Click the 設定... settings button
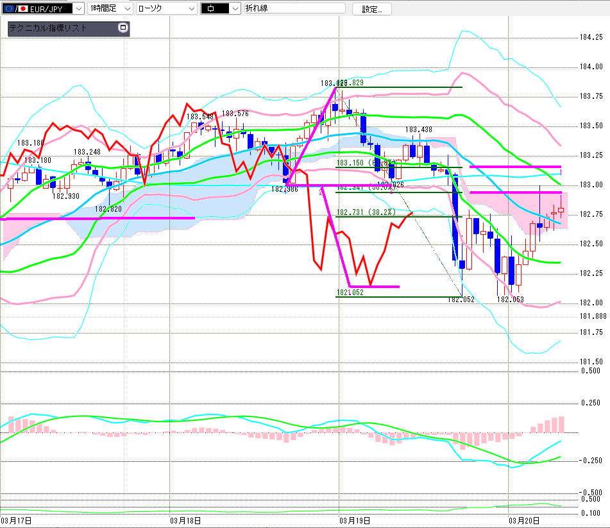The height and width of the screenshot is (528, 610). point(376,9)
